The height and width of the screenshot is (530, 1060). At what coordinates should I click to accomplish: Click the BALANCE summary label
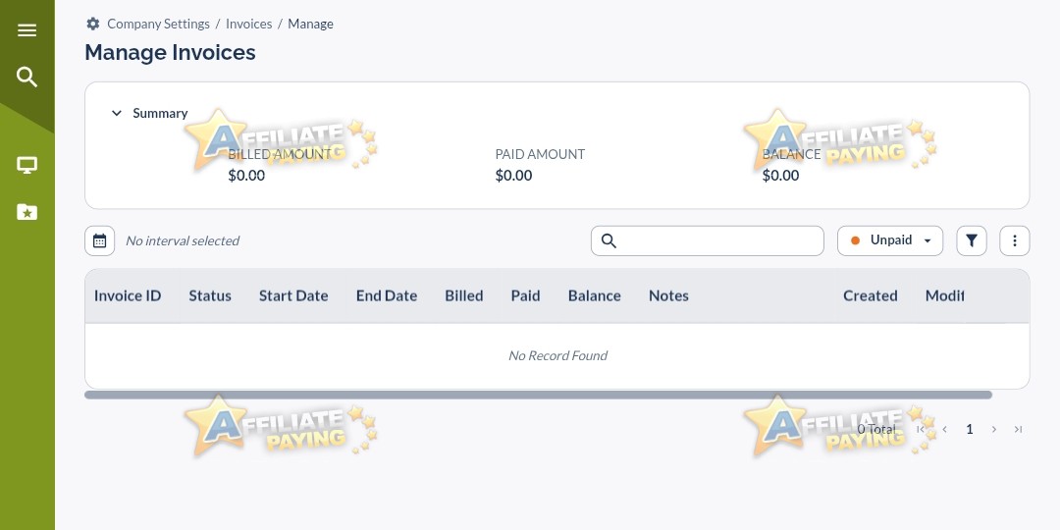792,154
